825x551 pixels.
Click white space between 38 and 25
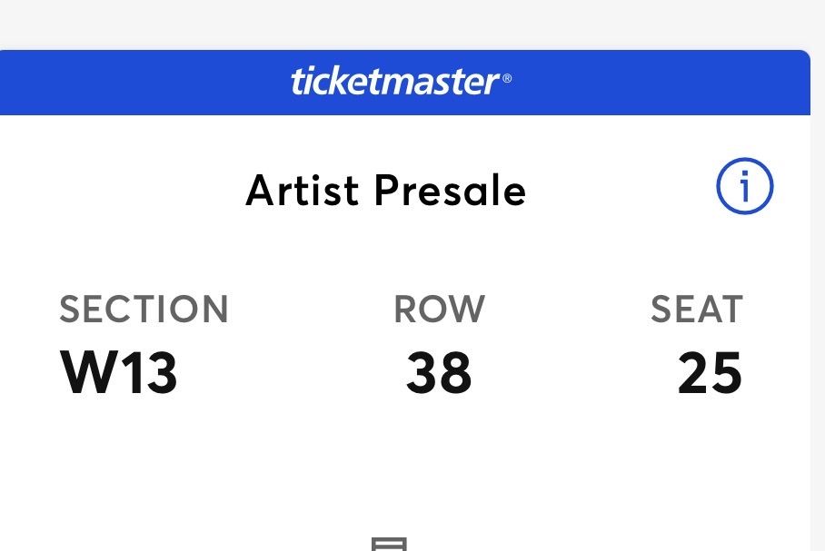pos(572,372)
